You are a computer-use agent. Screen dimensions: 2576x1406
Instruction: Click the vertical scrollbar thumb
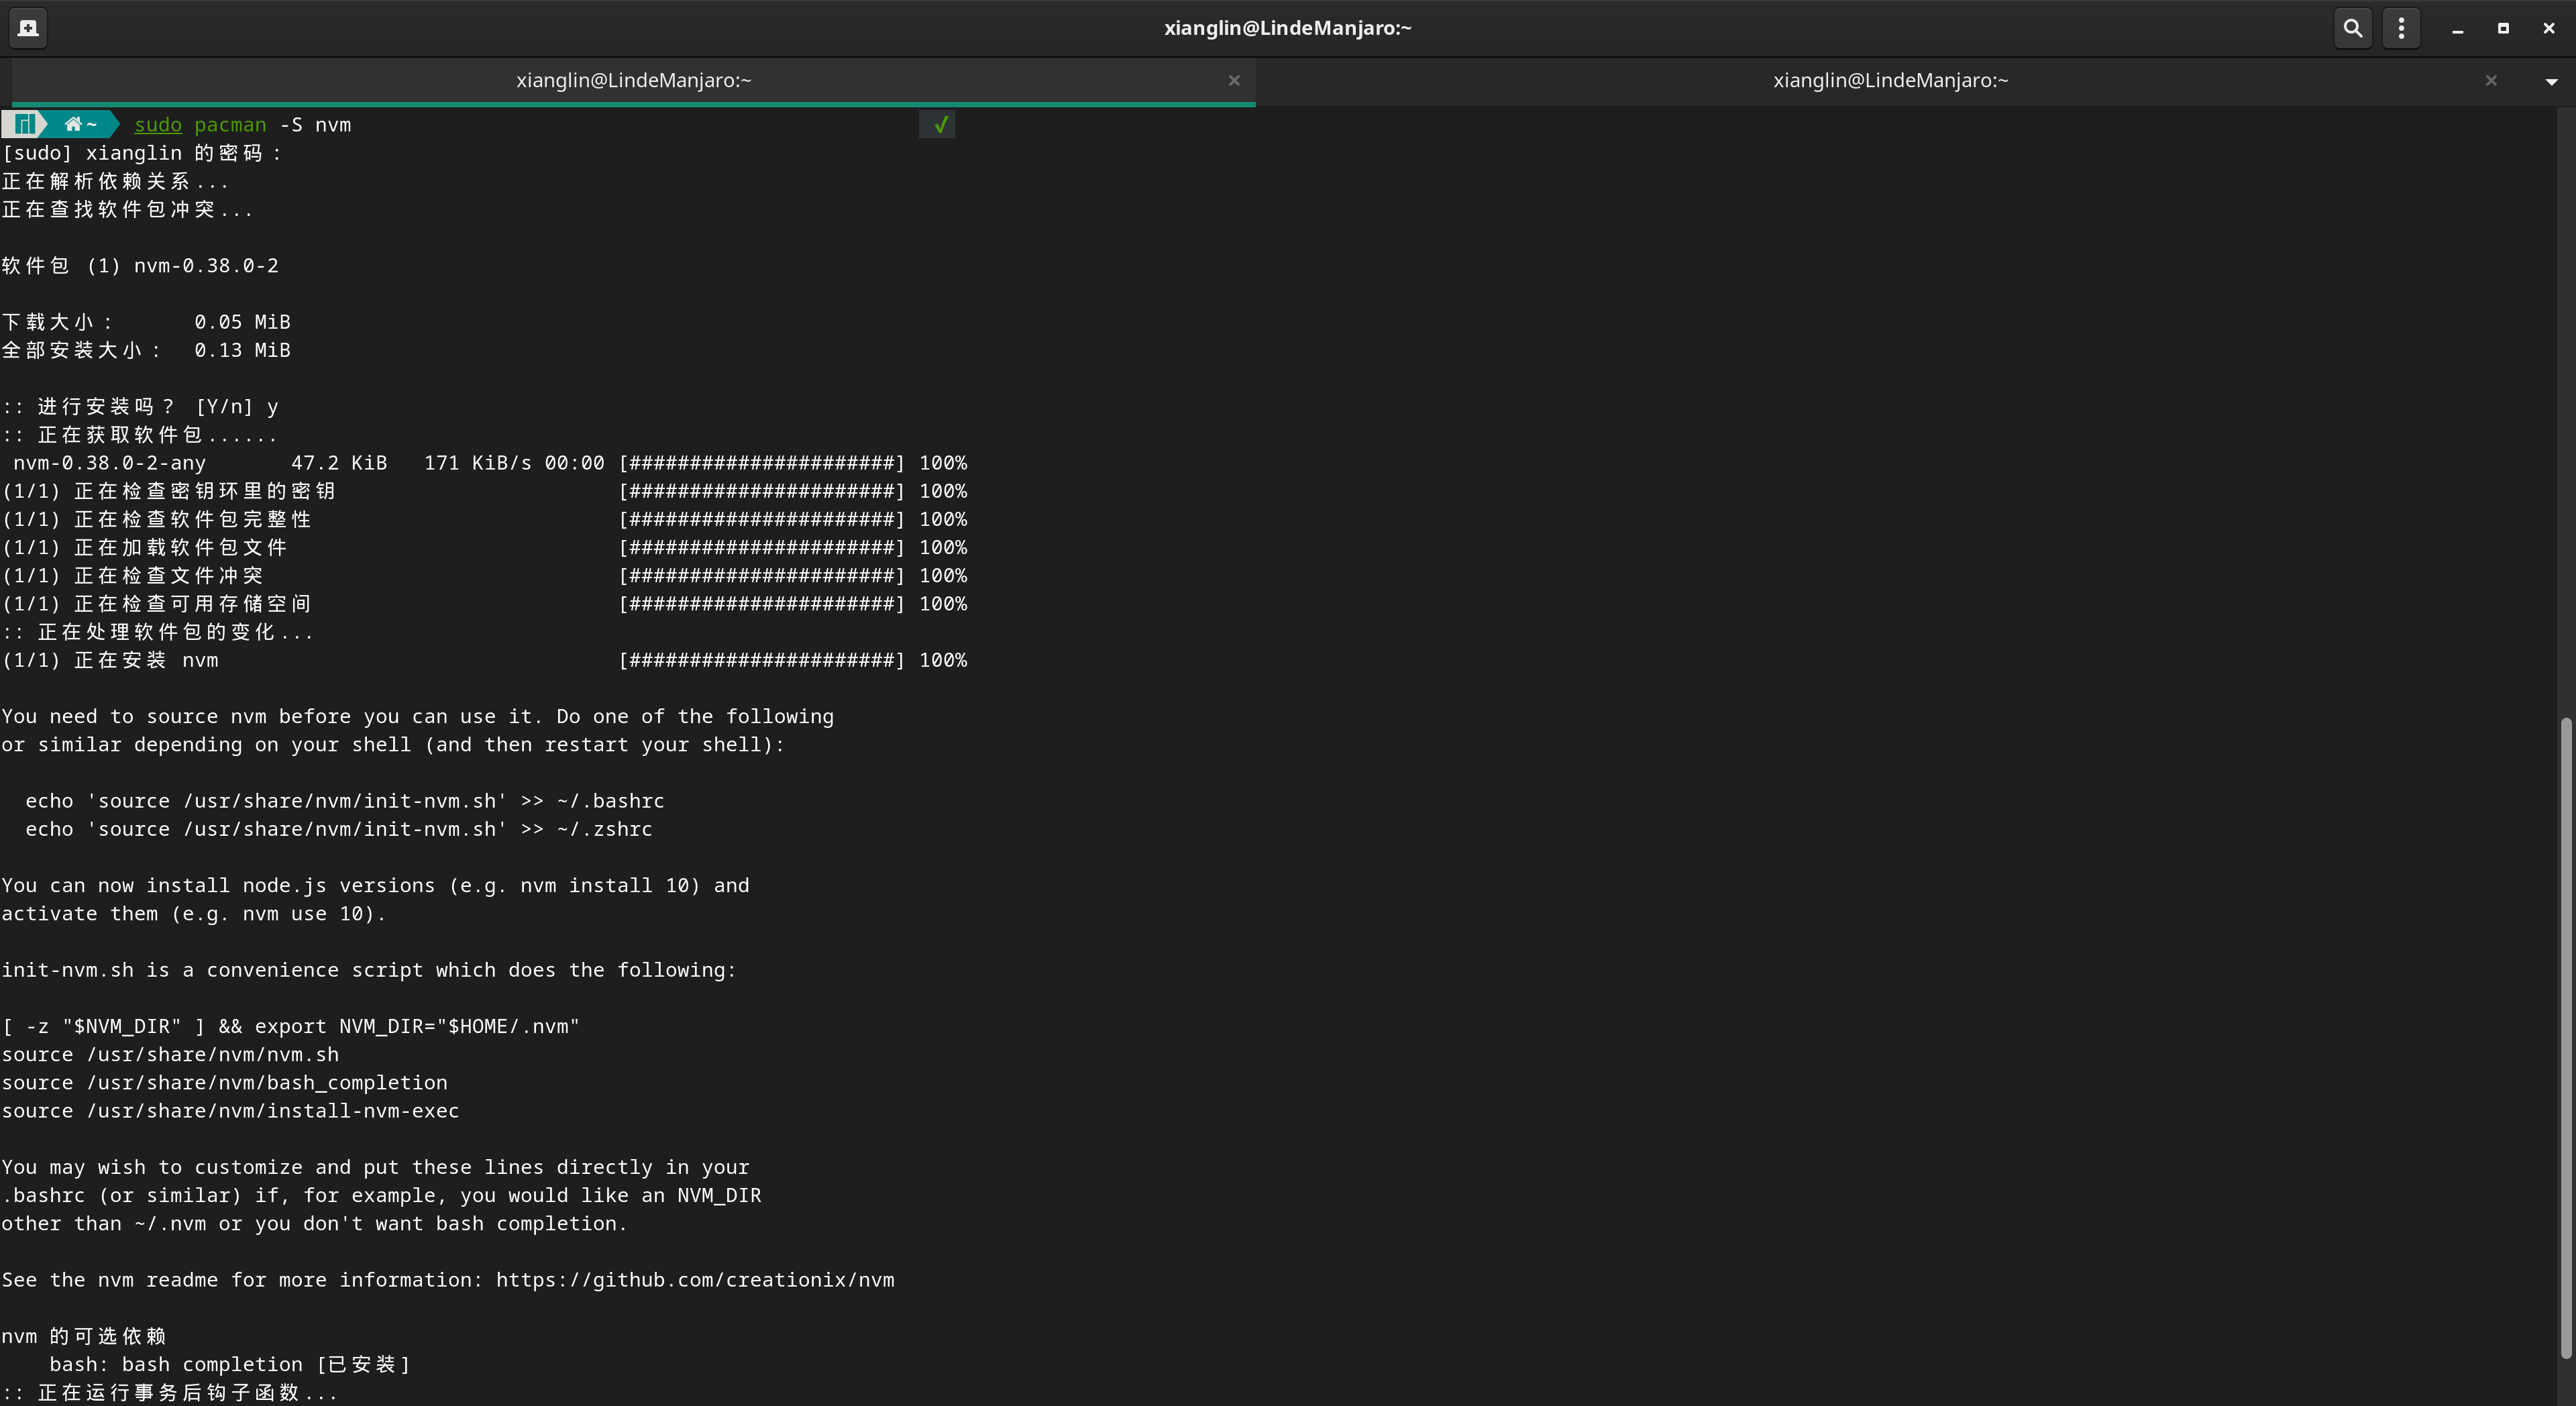[x=2565, y=1037]
